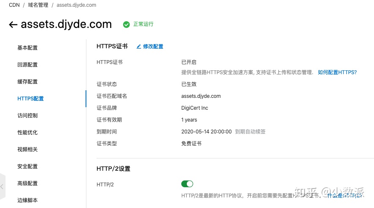
Task: Open the 视频相关 section
Action: click(28, 150)
